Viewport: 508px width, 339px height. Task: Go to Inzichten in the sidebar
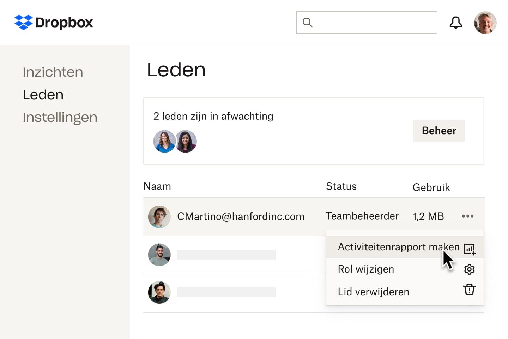click(x=53, y=72)
